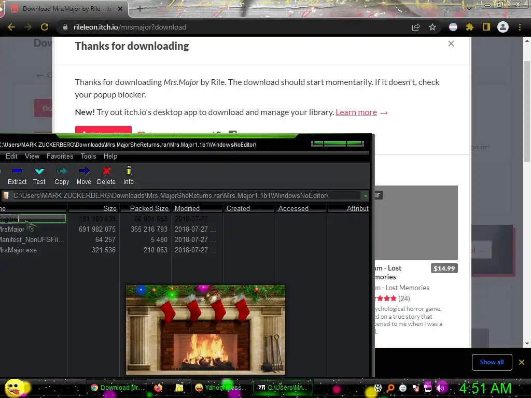The image size is (531, 398).
Task: Click the snowflake icon in system tray
Action: pyautogui.click(x=378, y=388)
